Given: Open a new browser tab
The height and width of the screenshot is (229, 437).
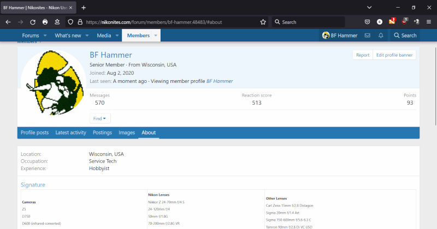Looking at the screenshot, I should [84, 8].
